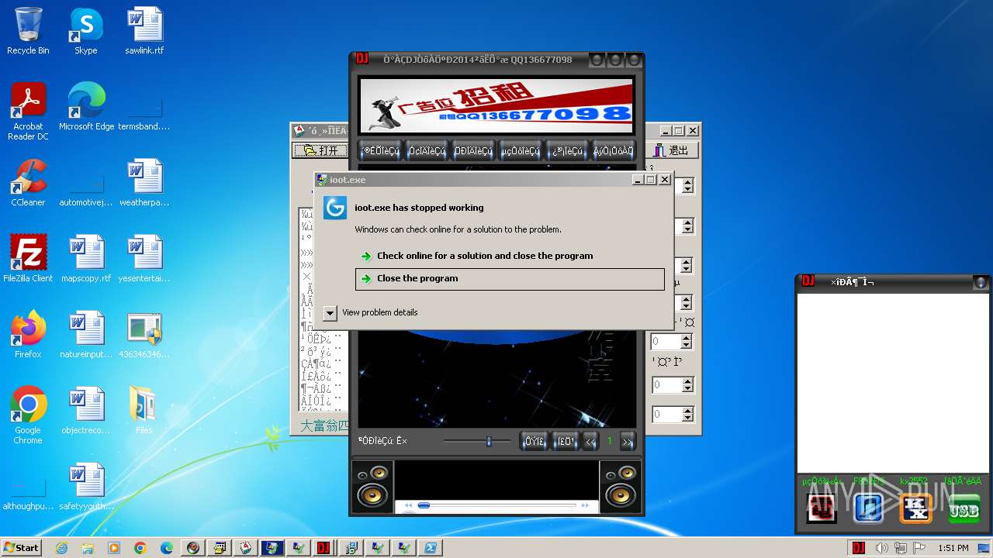Click the white list area of small DJ window
The width and height of the screenshot is (993, 558).
[893, 382]
